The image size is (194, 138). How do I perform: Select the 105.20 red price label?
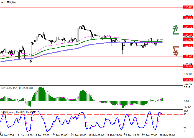[x=188, y=18]
